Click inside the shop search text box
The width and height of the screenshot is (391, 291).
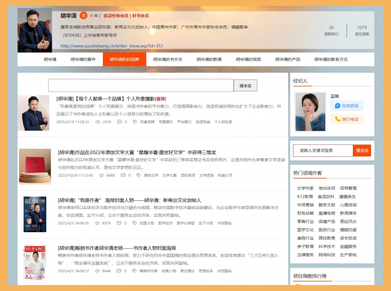141,85
